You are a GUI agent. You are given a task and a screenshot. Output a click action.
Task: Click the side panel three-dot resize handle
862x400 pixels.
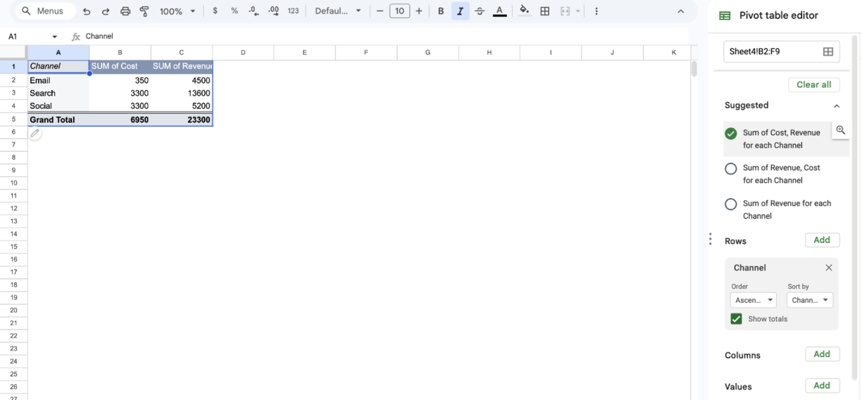(710, 238)
